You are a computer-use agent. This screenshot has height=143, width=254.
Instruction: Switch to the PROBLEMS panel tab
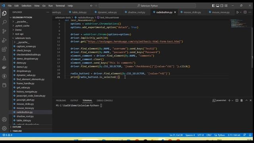[x=61, y=100]
